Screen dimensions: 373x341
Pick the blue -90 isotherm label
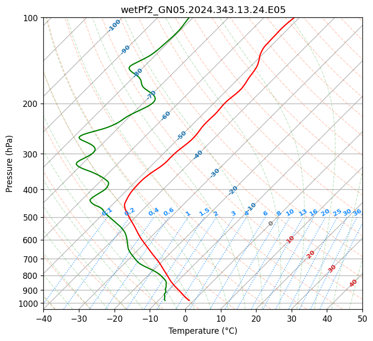(x=125, y=49)
